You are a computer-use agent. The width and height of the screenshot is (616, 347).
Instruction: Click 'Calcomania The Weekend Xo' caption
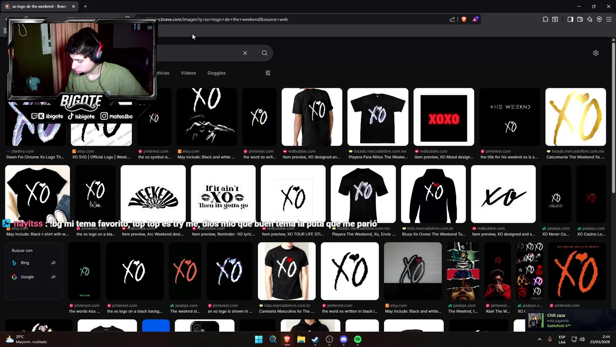click(575, 157)
